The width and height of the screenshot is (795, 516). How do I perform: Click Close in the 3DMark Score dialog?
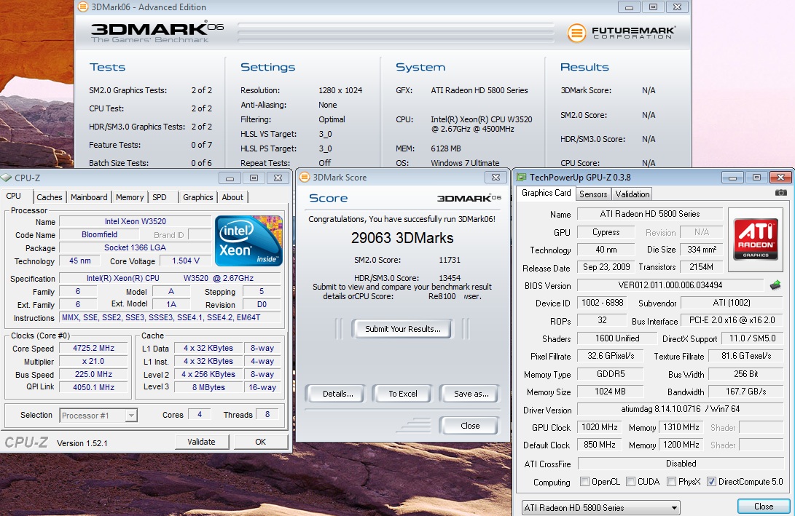(x=470, y=426)
